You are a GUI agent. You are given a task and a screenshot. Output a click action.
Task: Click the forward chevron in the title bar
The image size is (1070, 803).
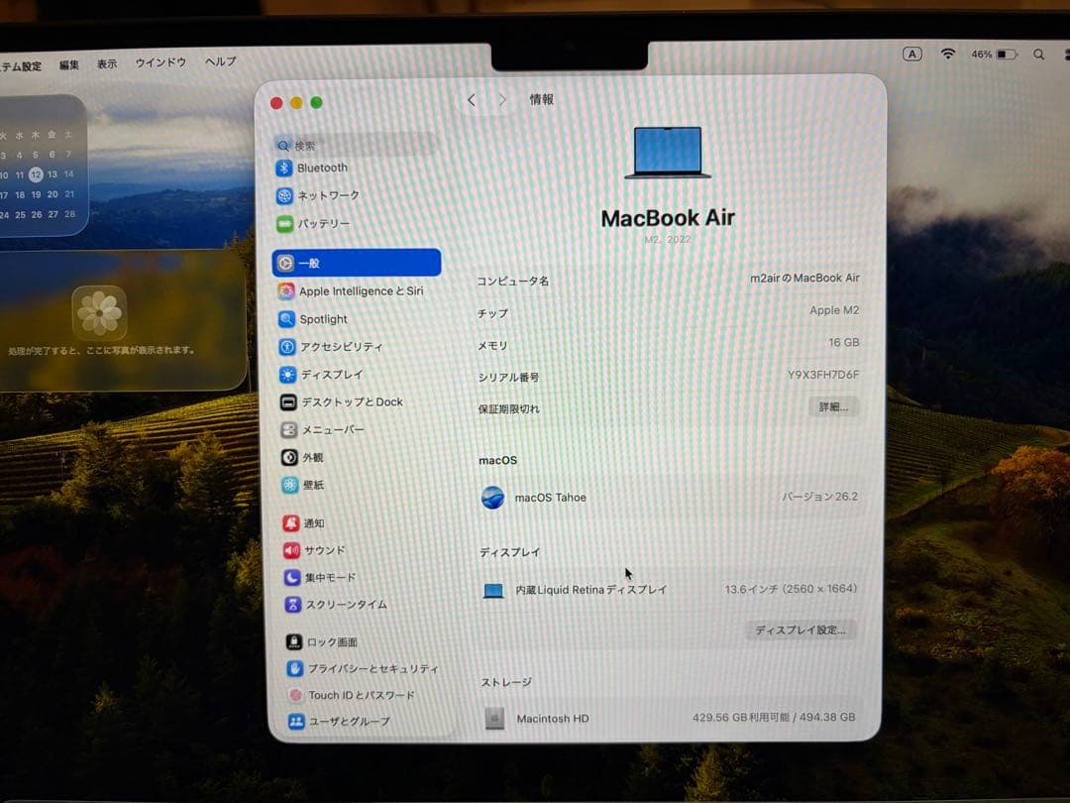click(x=503, y=99)
